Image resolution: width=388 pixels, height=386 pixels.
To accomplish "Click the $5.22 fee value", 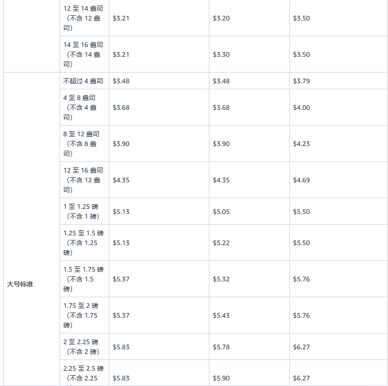I will pos(221,243).
